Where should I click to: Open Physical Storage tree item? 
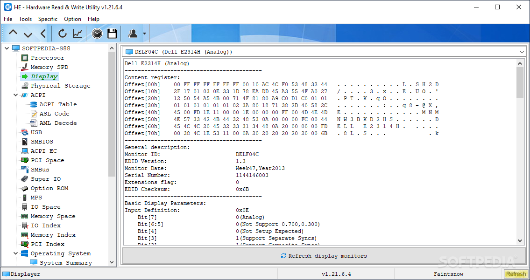[x=61, y=86]
